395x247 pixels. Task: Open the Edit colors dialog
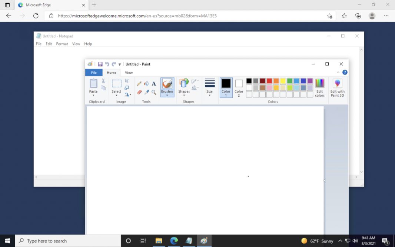coord(320,88)
